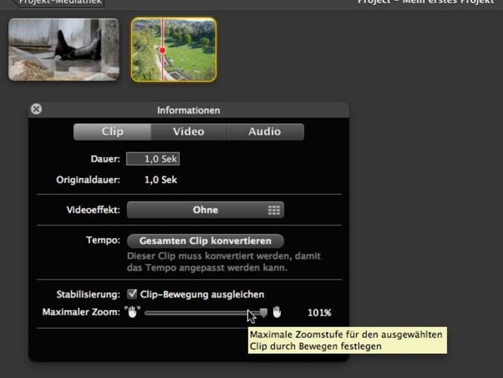This screenshot has width=503, height=378.
Task: Click the grid icon in Videoeffekt button
Action: tap(274, 210)
